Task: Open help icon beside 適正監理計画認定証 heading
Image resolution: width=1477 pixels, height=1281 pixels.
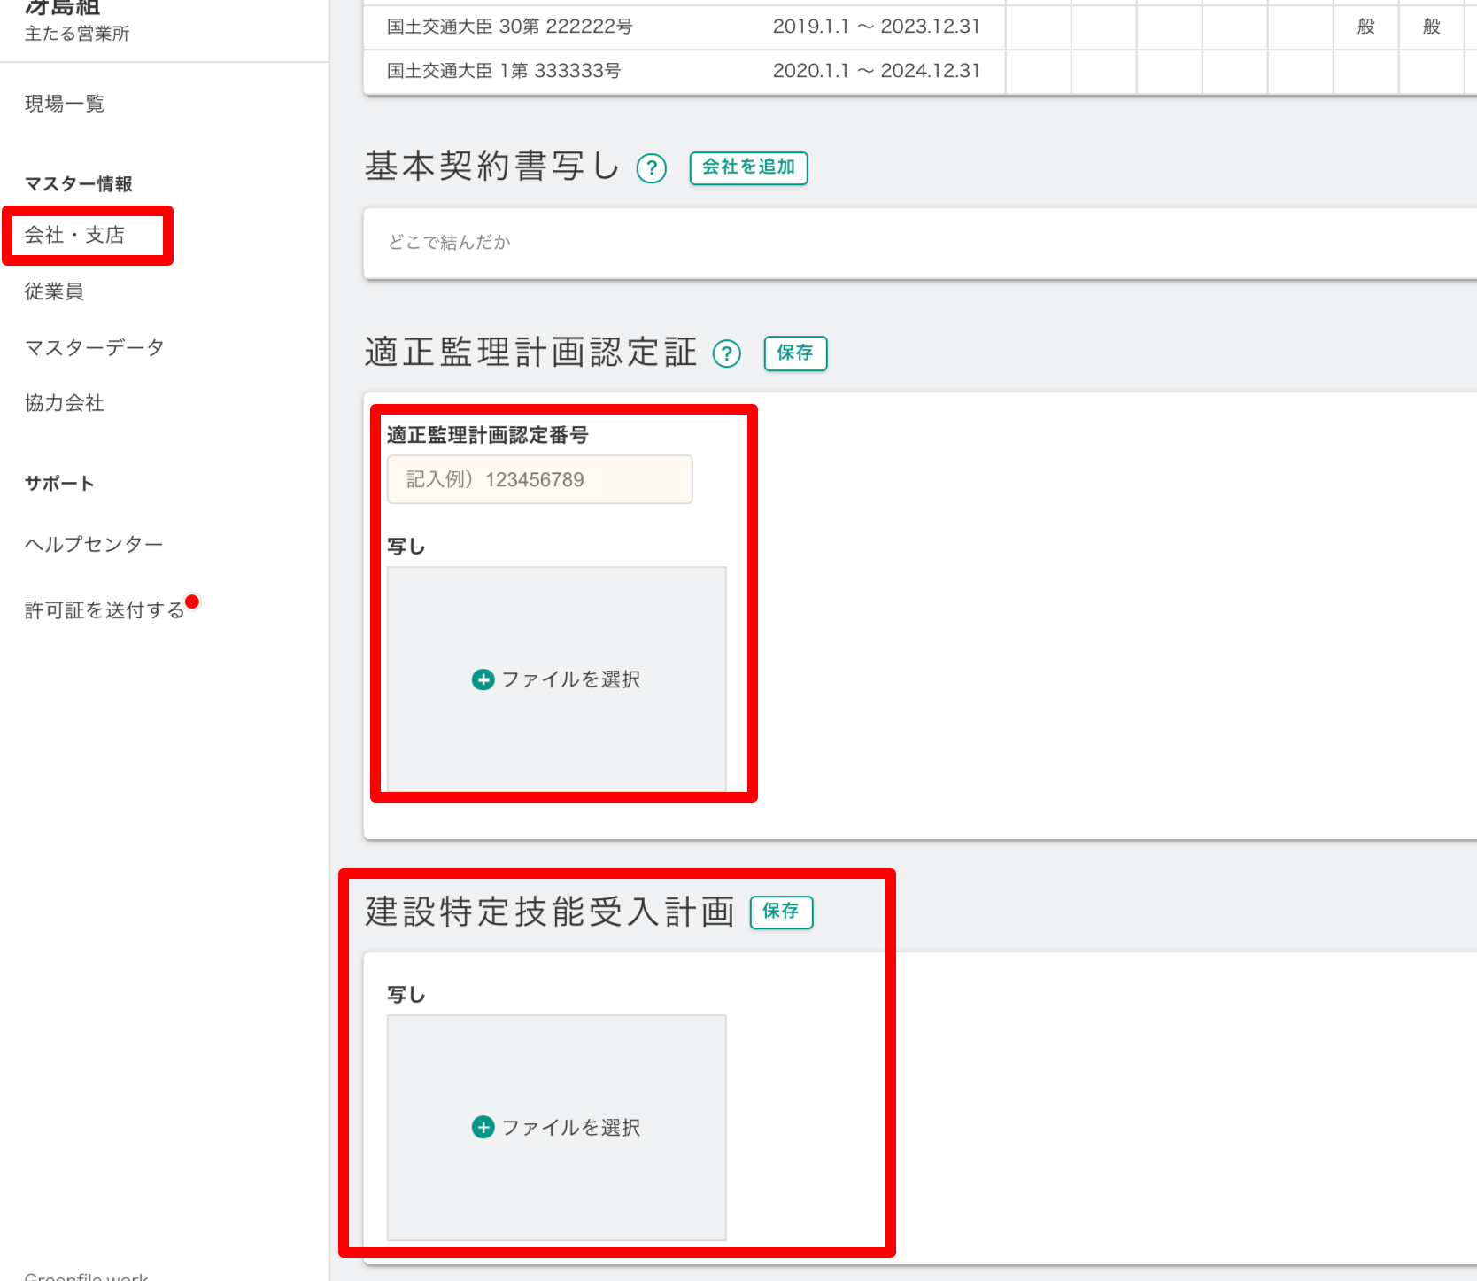Action: 727,353
